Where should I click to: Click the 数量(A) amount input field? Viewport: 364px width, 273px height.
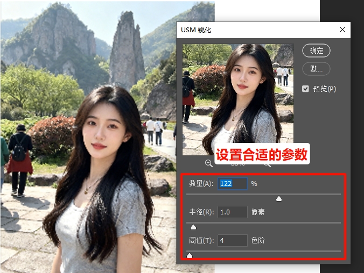(x=233, y=184)
